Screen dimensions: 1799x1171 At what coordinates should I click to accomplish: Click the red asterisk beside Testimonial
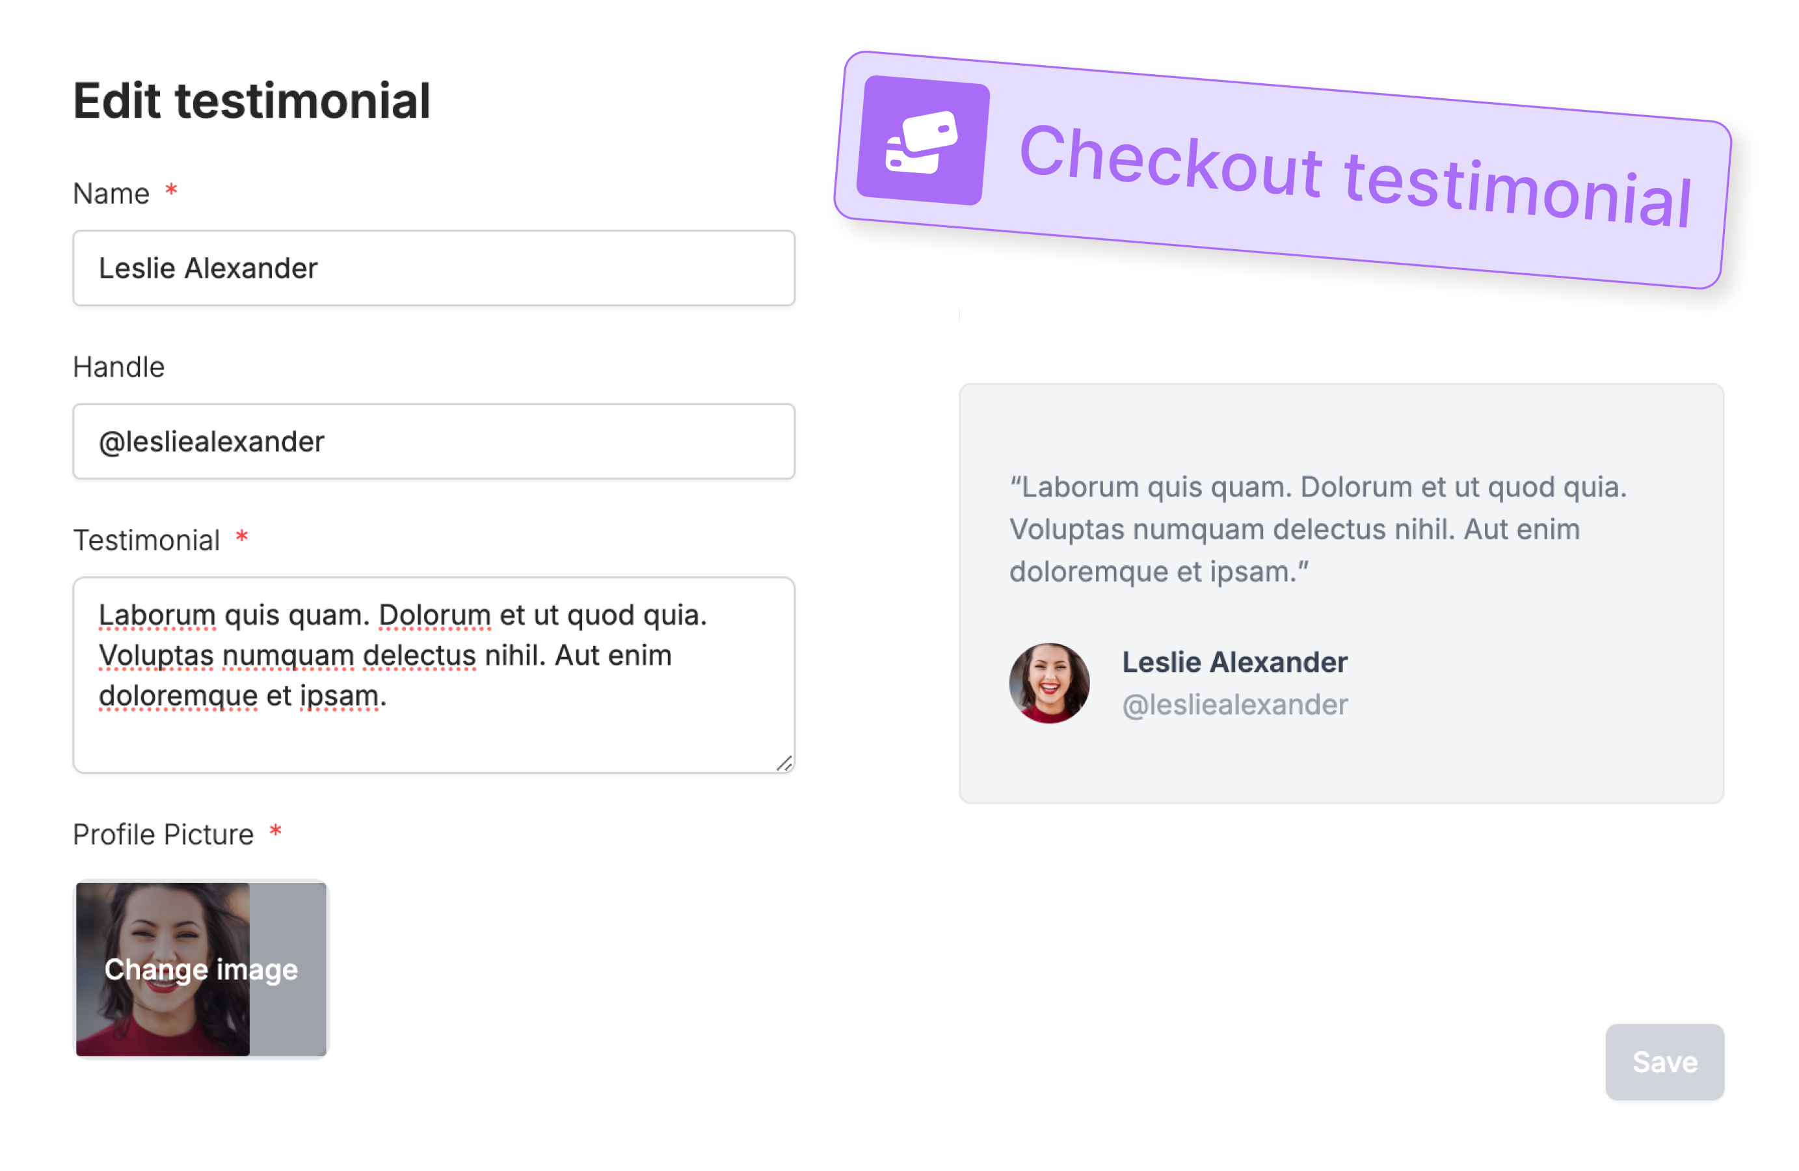(x=242, y=536)
